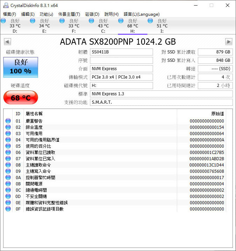Open the 說明(H) menu

(111, 14)
